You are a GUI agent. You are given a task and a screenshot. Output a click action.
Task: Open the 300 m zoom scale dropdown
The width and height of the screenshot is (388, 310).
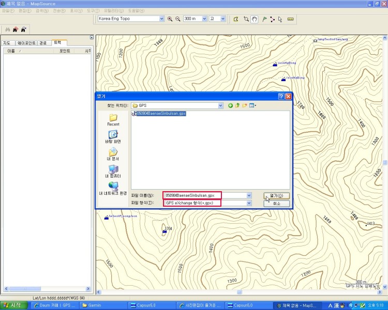pyautogui.click(x=204, y=19)
